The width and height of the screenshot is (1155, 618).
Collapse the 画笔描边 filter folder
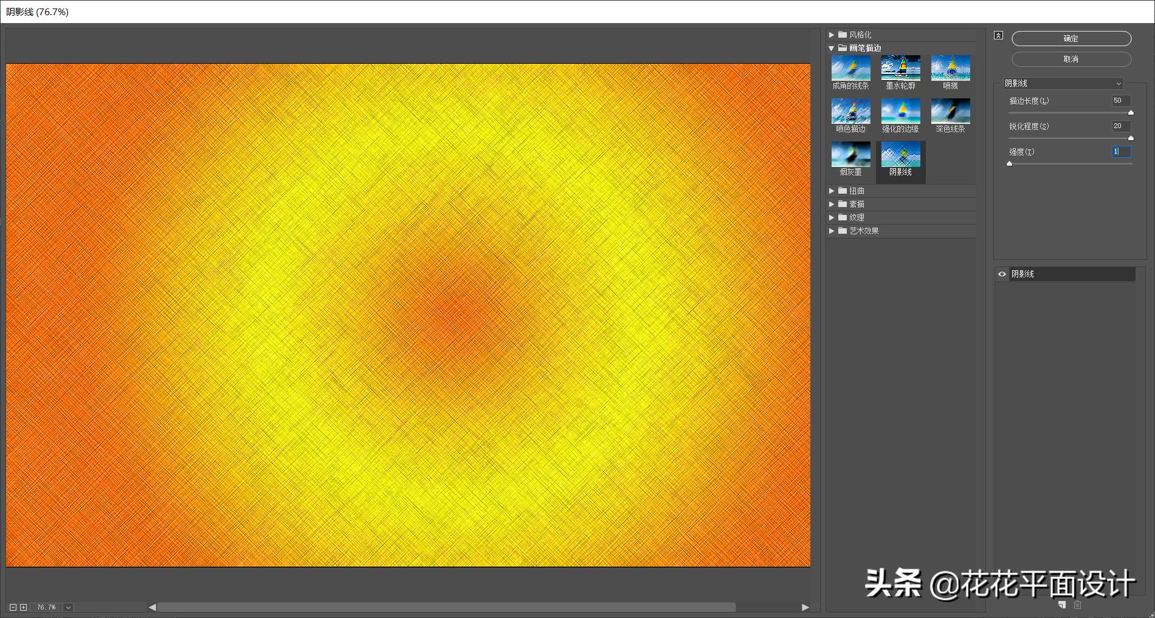tap(832, 48)
